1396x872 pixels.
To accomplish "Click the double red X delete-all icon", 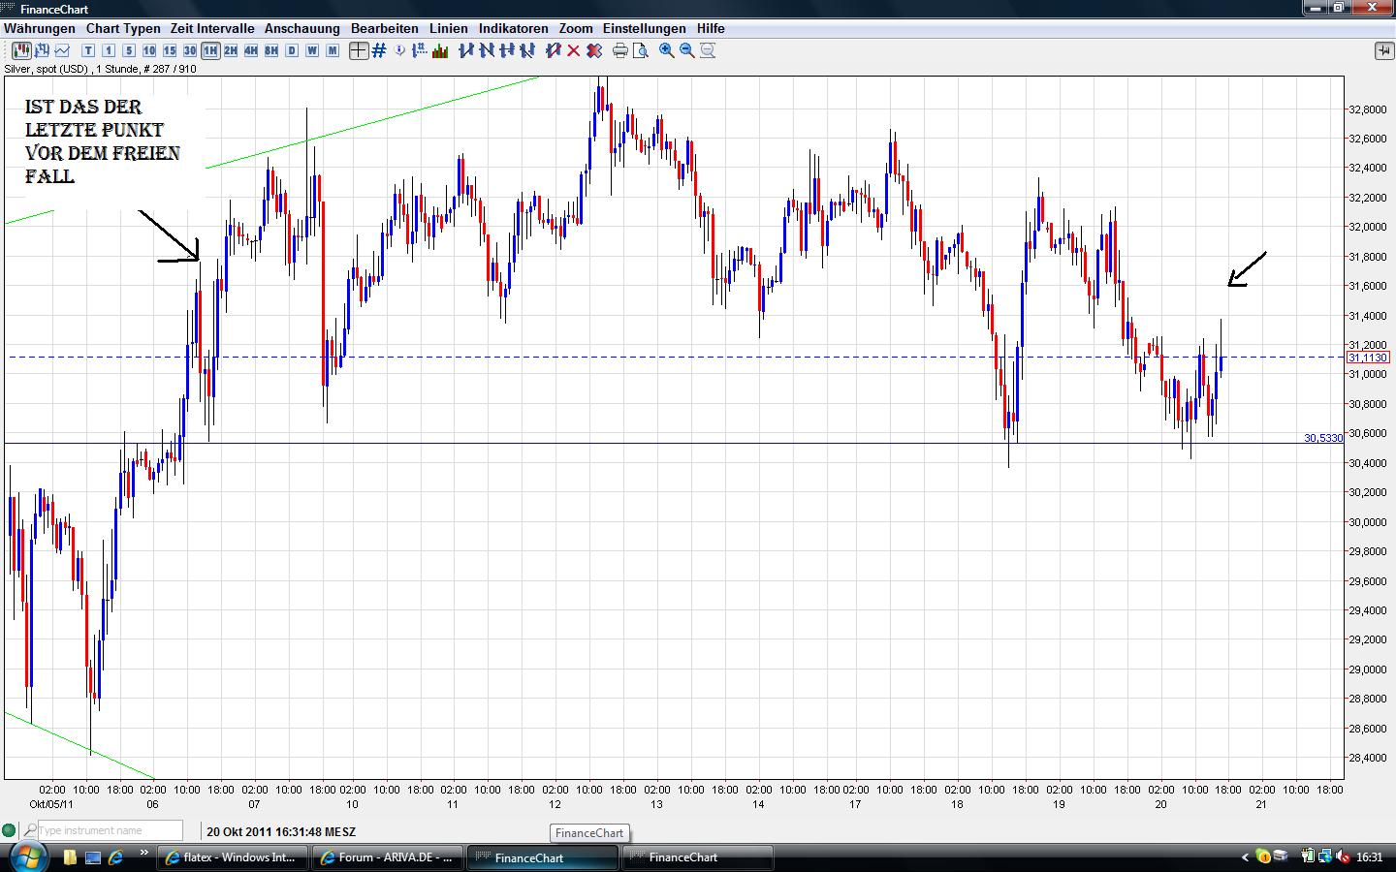I will [594, 50].
